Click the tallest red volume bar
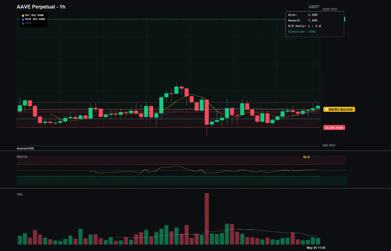Image resolution: width=391 pixels, height=251 pixels. (207, 219)
